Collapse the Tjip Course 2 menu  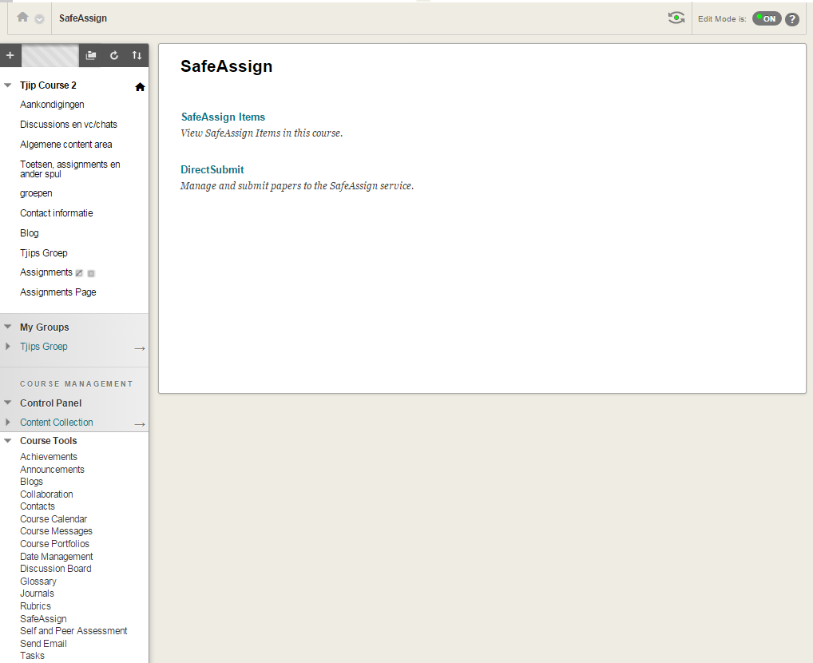(8, 85)
